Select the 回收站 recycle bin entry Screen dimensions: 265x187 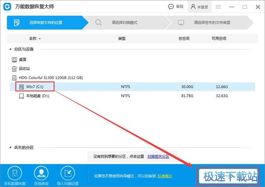(x=24, y=69)
